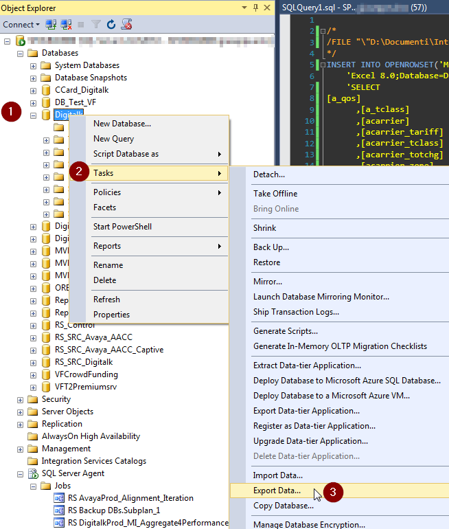Click the server node icon
This screenshot has height=529, width=449.
click(21, 41)
